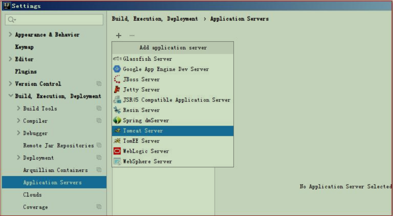Choose Glassfish Server from the list
The height and width of the screenshot is (216, 393).
click(173, 59)
